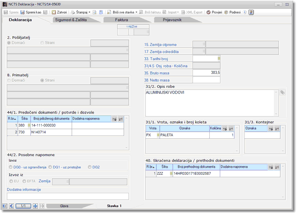The height and width of the screenshot is (214, 297).
Task: Open Zemlja otpreme code lookup
Action: (204, 44)
